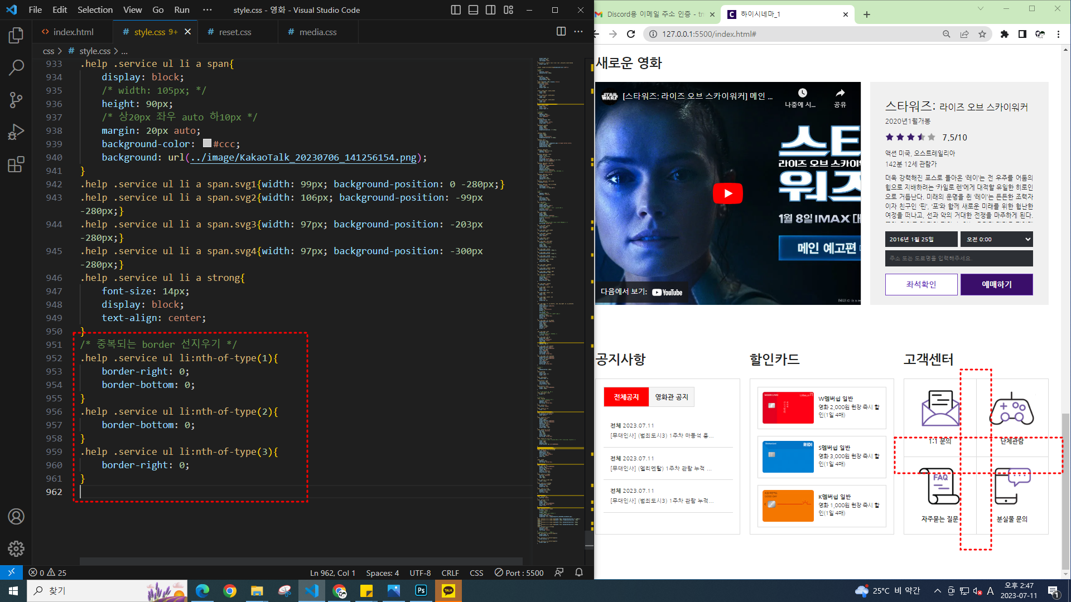Click the #ccc color swatch in code
This screenshot has height=602, width=1071.
207,144
